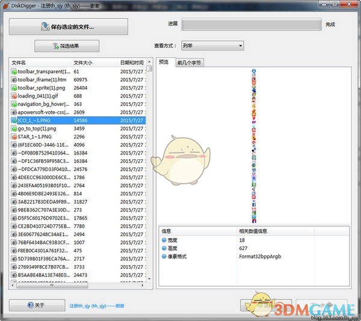Click the Save selected files button
This screenshot has height=321, width=361.
(x=69, y=26)
